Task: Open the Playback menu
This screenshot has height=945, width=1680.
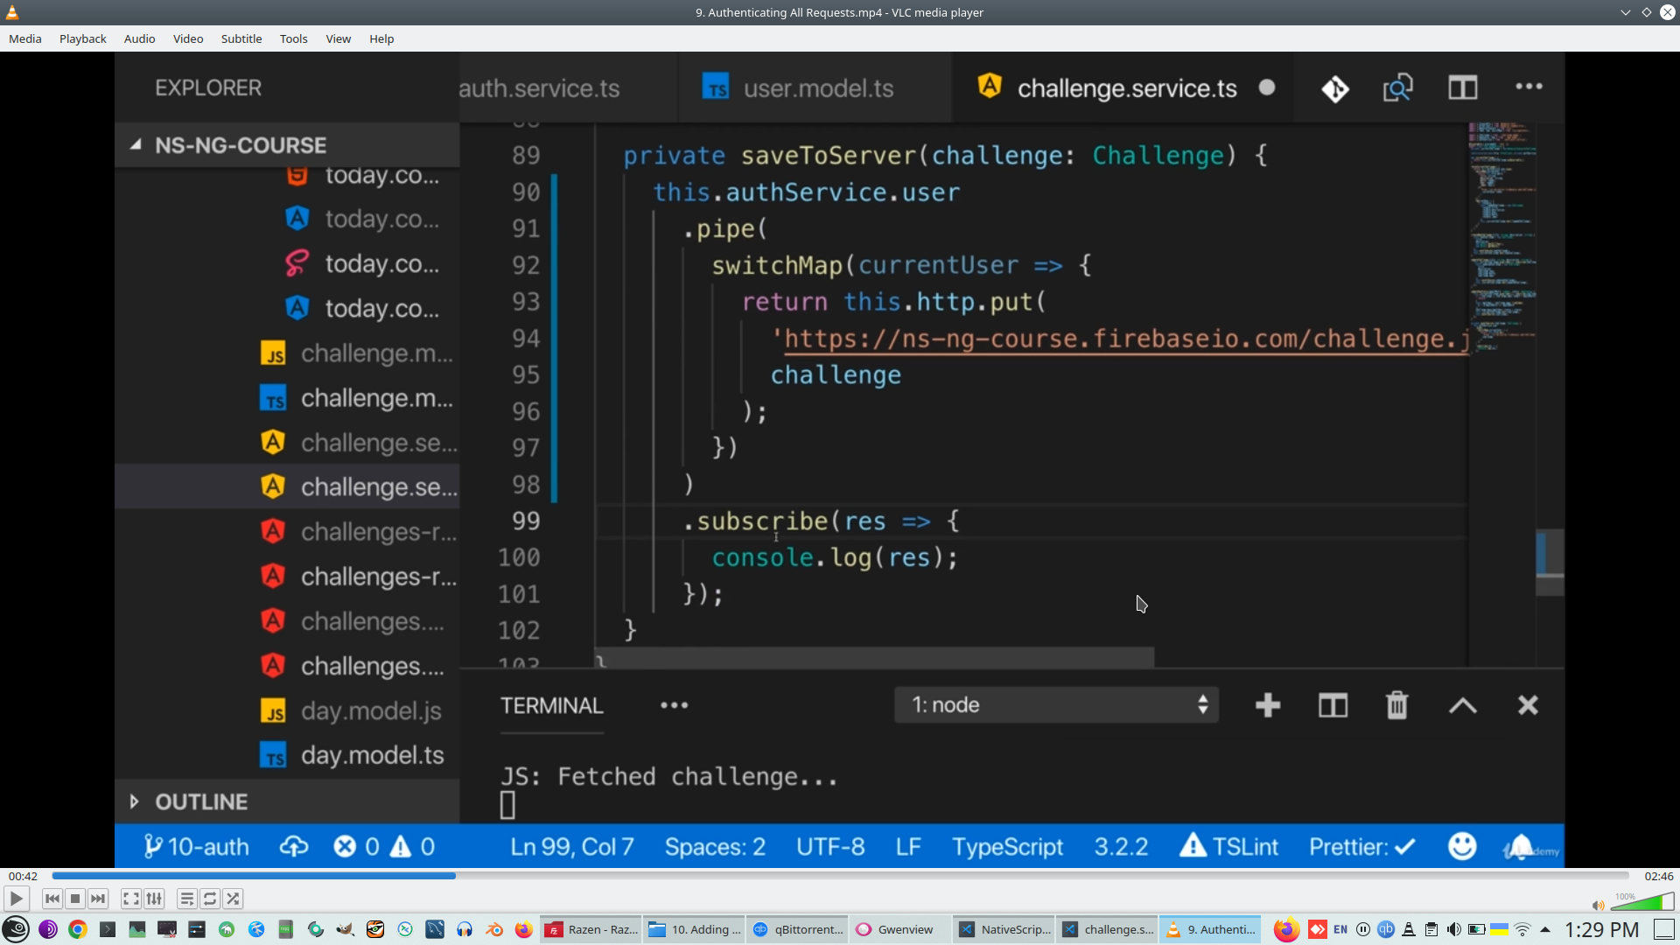Action: click(82, 38)
